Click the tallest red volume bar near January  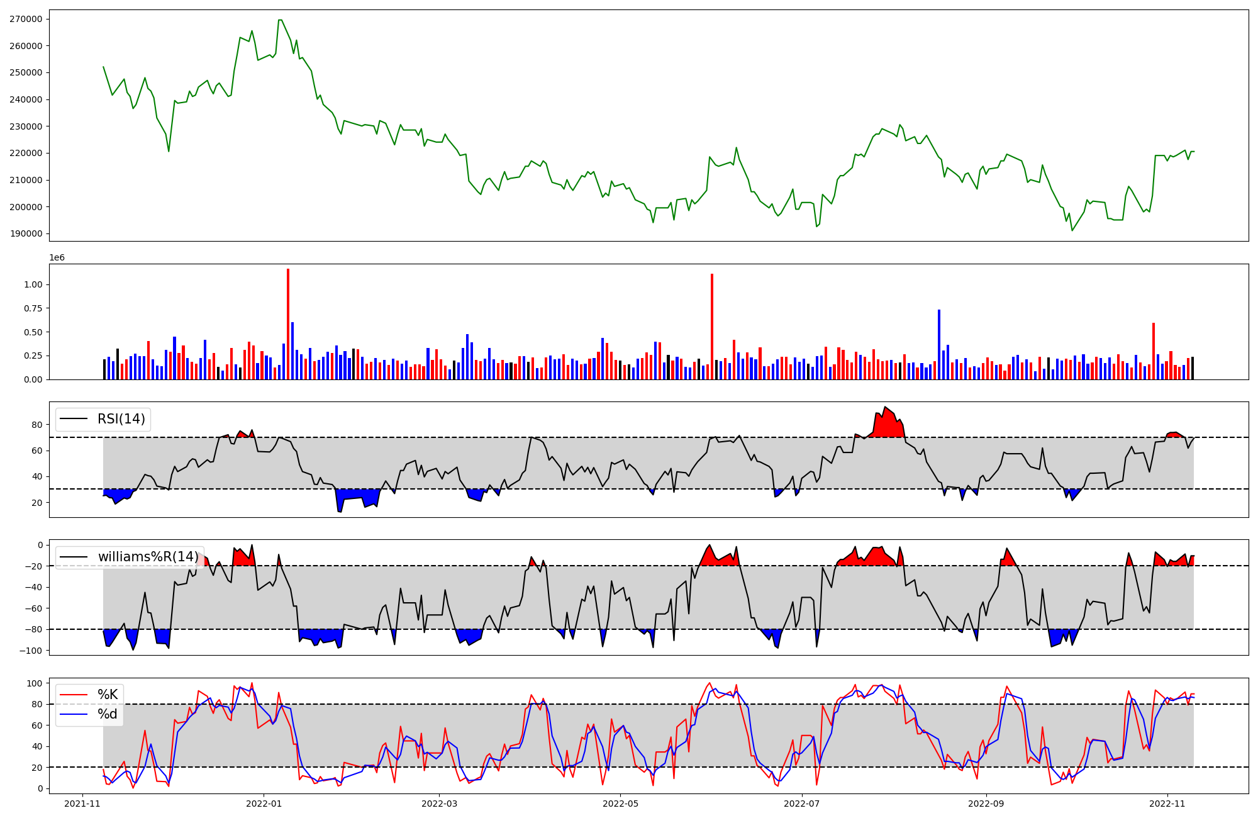(288, 324)
